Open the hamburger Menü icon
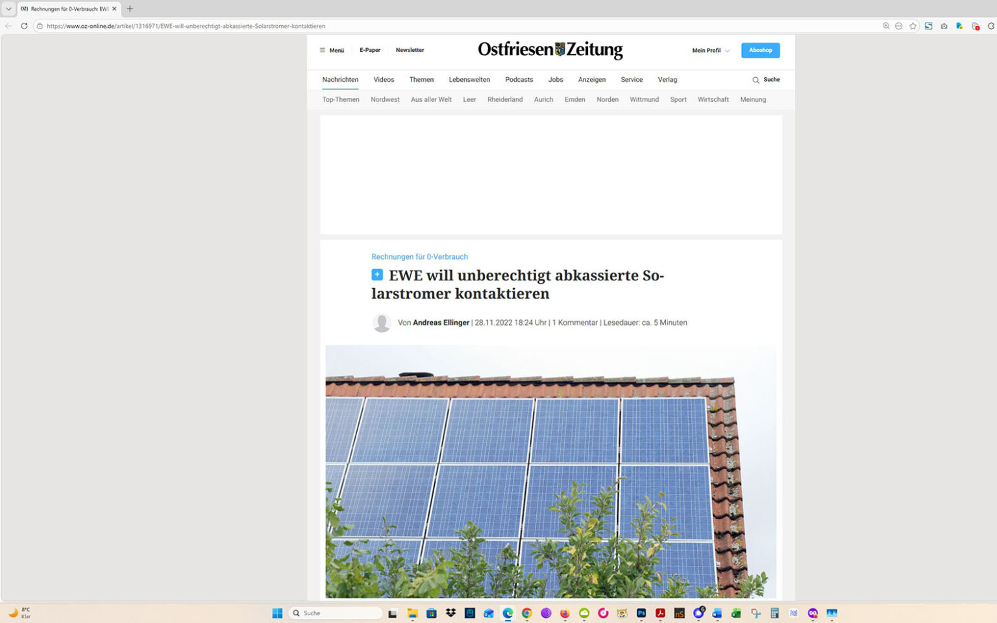The height and width of the screenshot is (623, 997). [x=323, y=50]
